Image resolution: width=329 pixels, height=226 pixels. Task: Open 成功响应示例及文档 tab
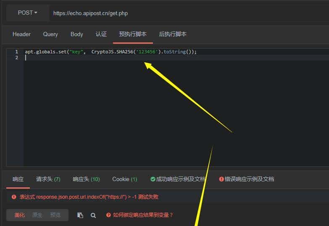tap(178, 179)
